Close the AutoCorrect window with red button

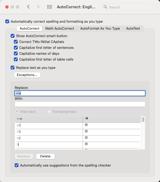point(7,7)
